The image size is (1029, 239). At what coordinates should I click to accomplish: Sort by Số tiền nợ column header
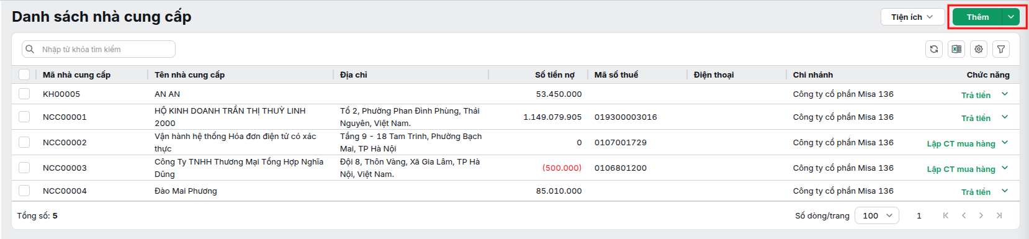click(555, 74)
